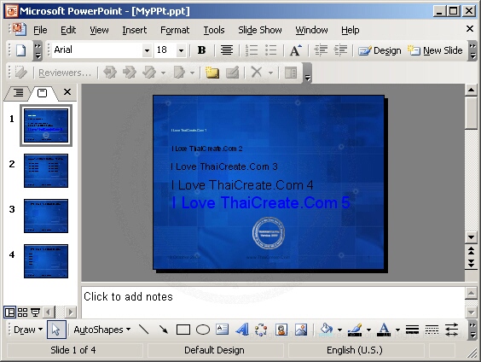Add a New Slide
This screenshot has width=481, height=362.
(x=435, y=50)
